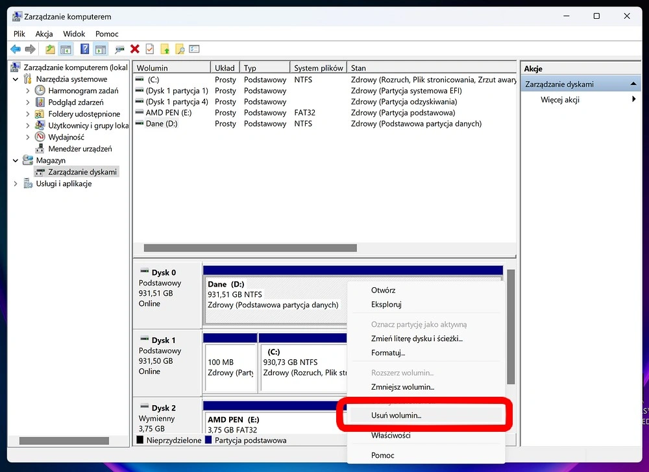Select Narzędzia systemowe tree node
The image size is (649, 472).
click(x=71, y=79)
